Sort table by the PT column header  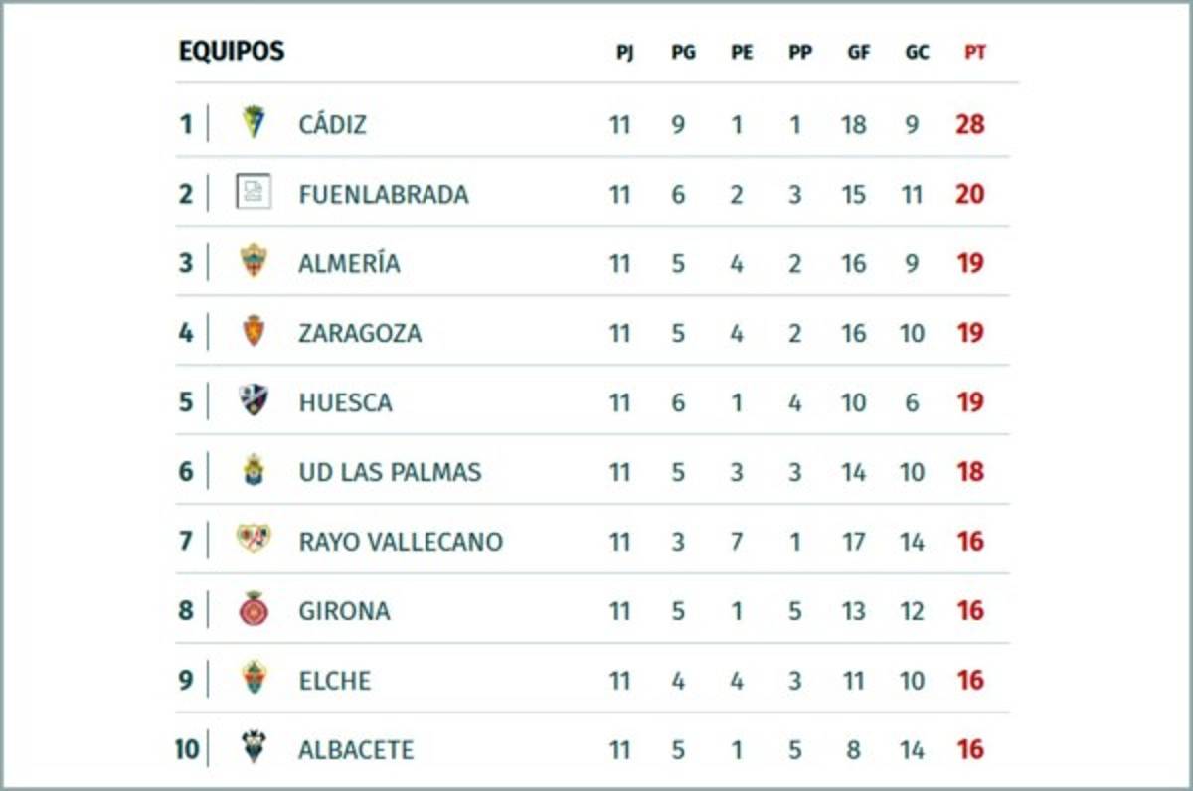[975, 53]
